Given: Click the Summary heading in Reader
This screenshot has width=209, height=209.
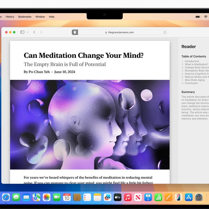Looking at the screenshot, I should [188, 92].
